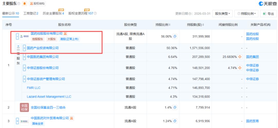
Task: Click the 国药控股股份有限公司 company logo
Action: [24, 37]
